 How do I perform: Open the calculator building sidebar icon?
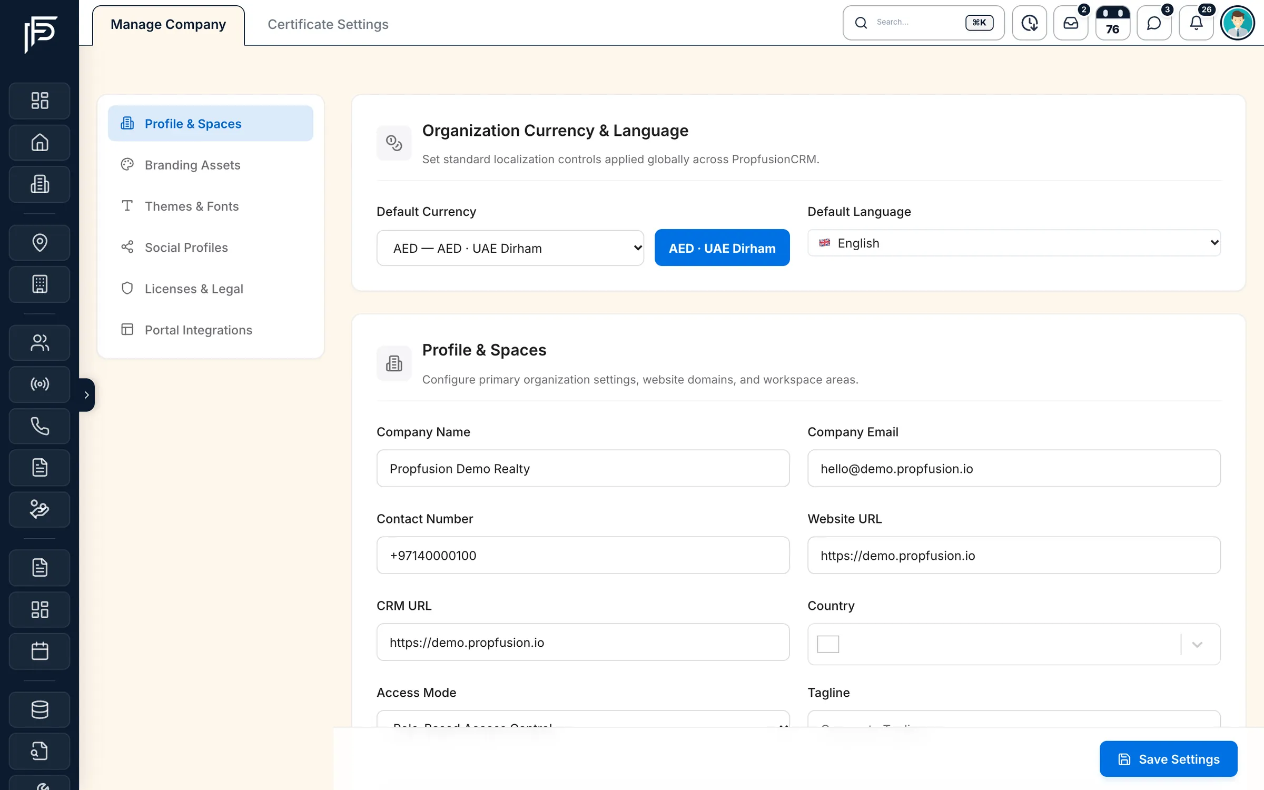39,284
